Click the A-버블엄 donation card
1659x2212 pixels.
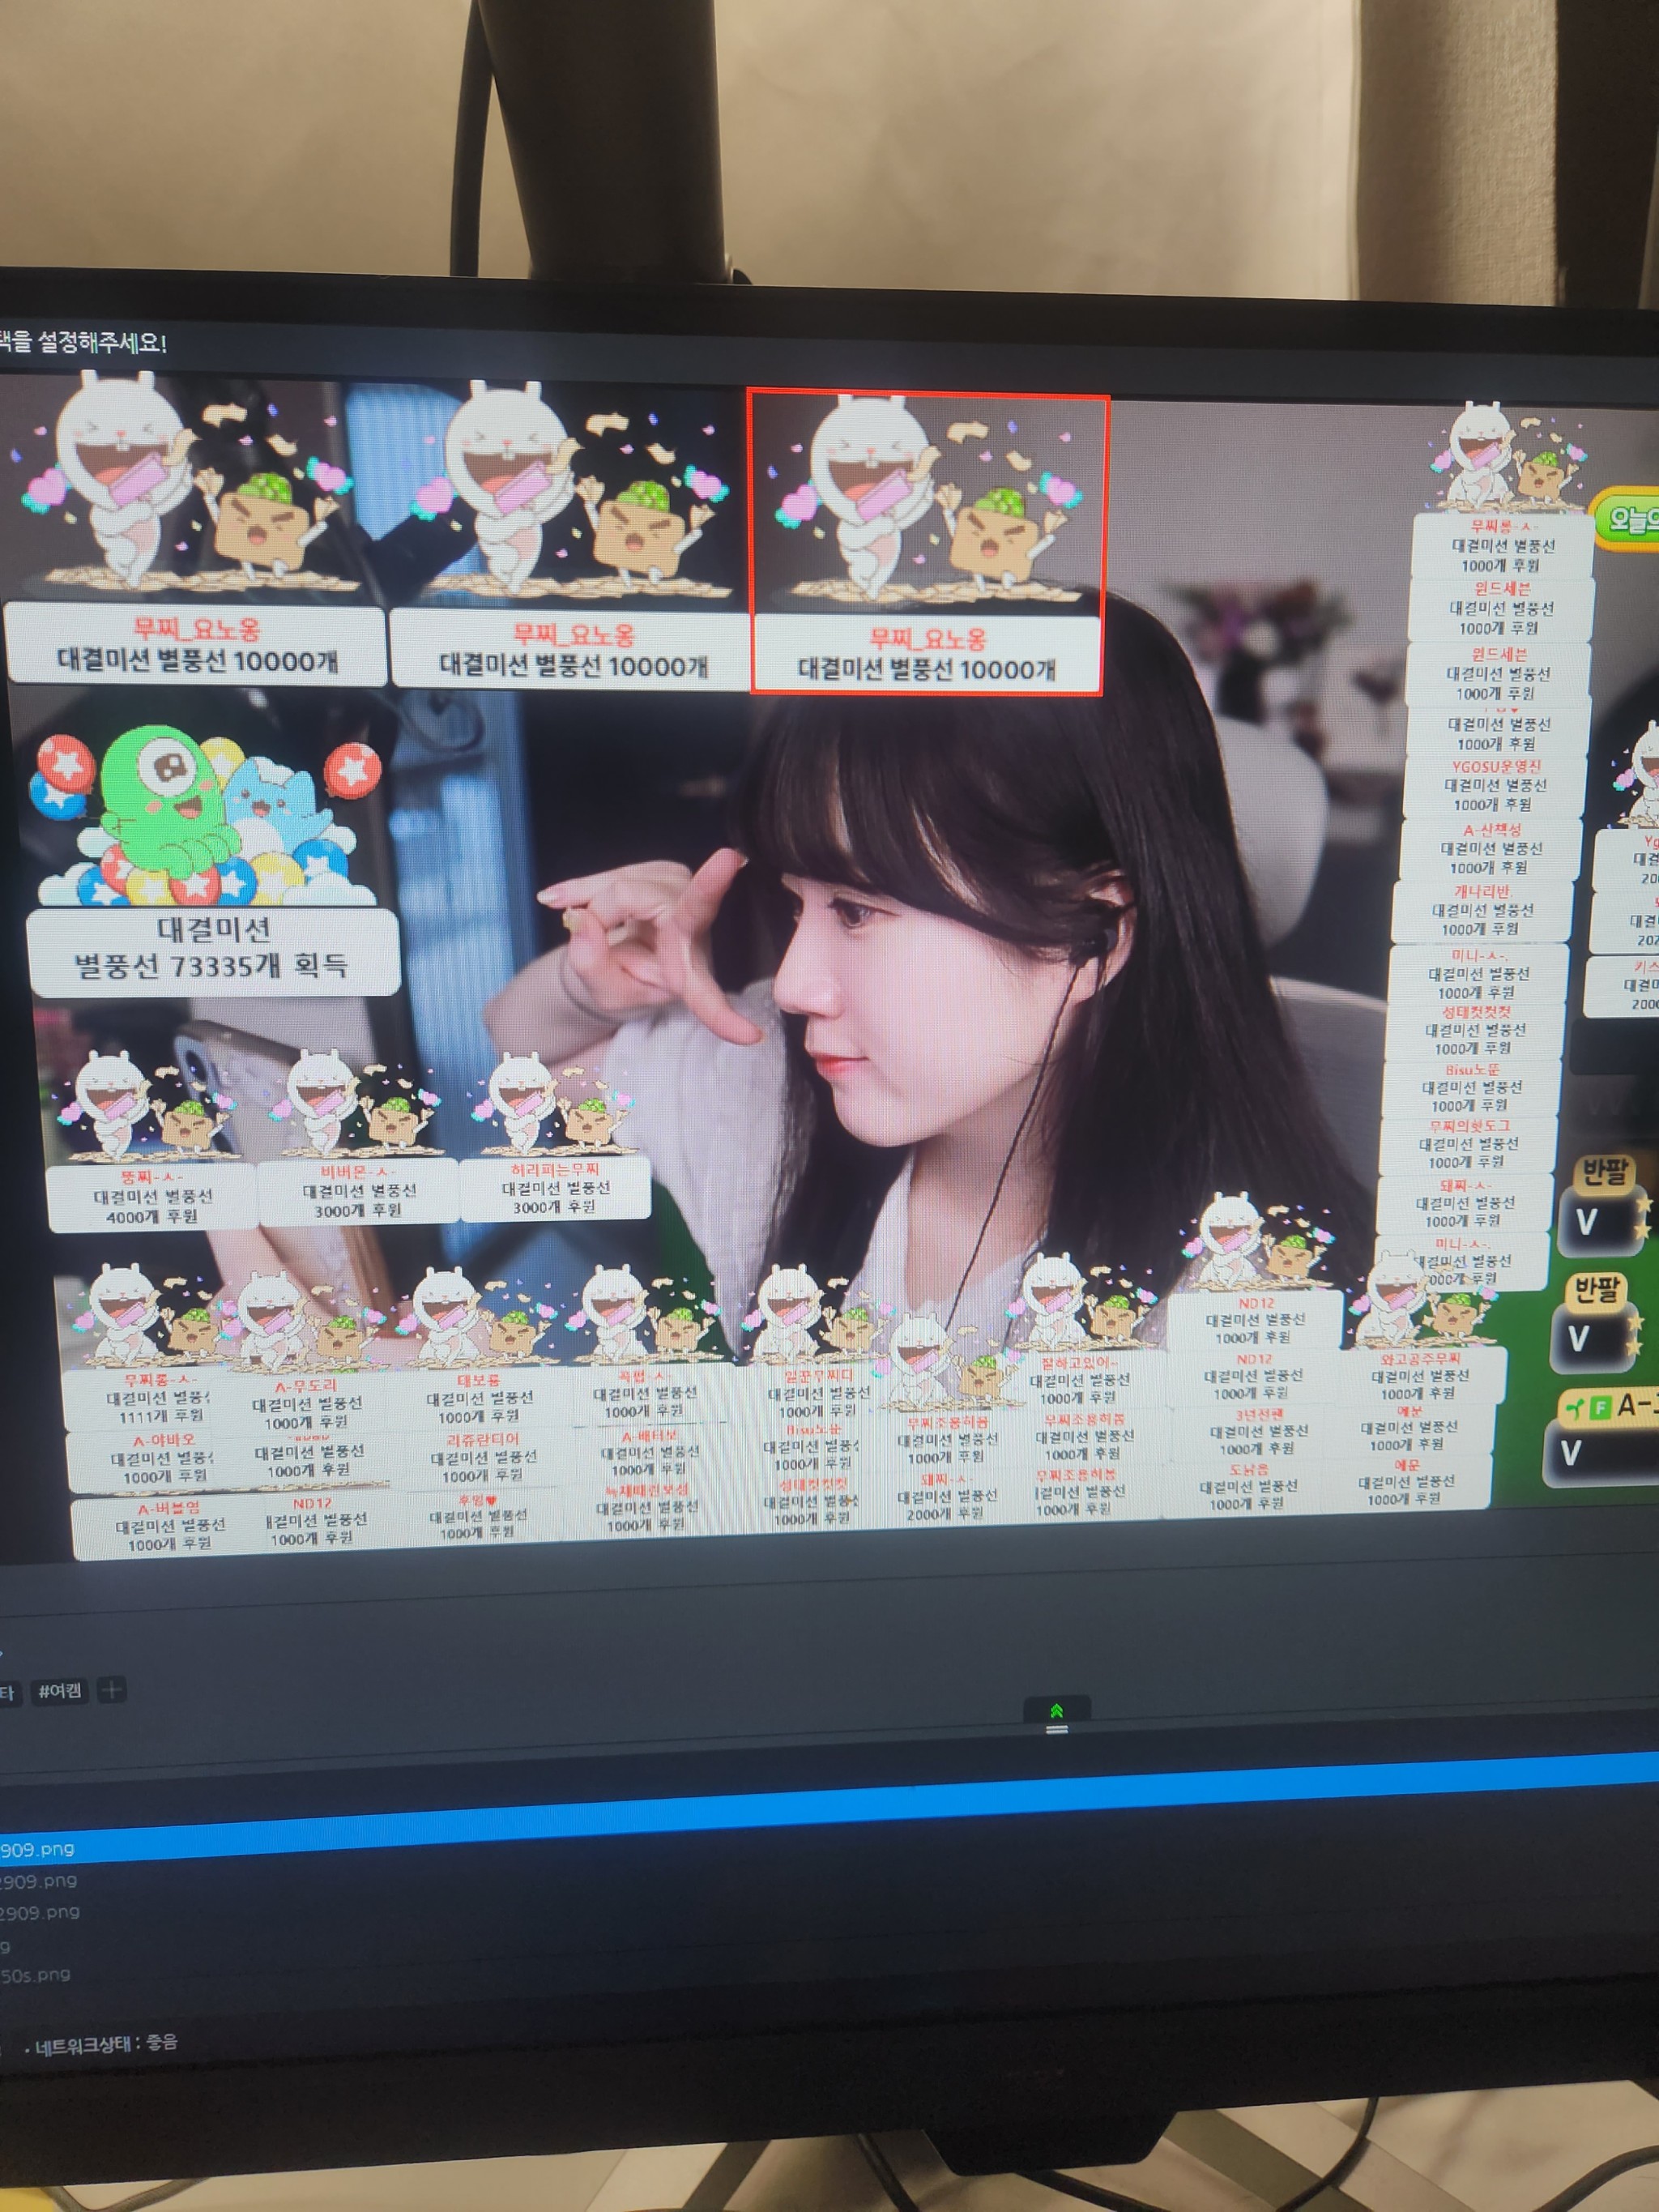(x=168, y=1527)
